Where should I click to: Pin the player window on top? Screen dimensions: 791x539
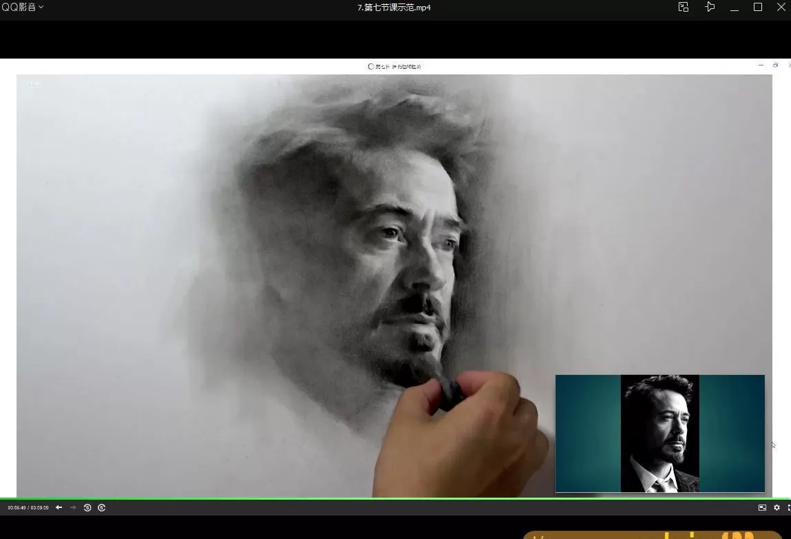click(710, 7)
